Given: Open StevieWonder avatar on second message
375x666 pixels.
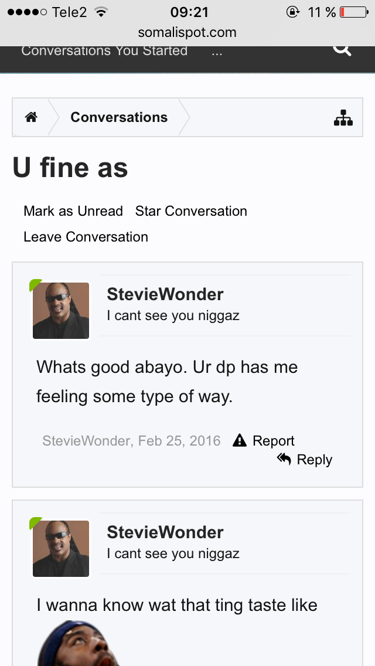Looking at the screenshot, I should coord(61,548).
